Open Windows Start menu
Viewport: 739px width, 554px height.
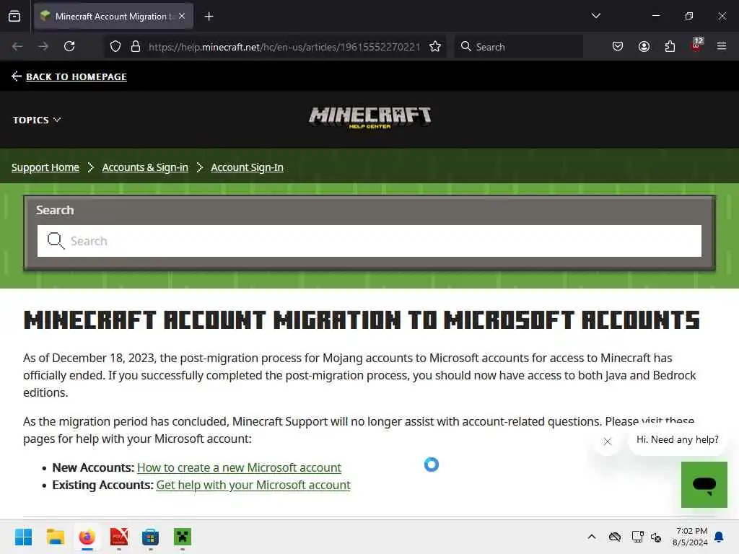(x=23, y=537)
